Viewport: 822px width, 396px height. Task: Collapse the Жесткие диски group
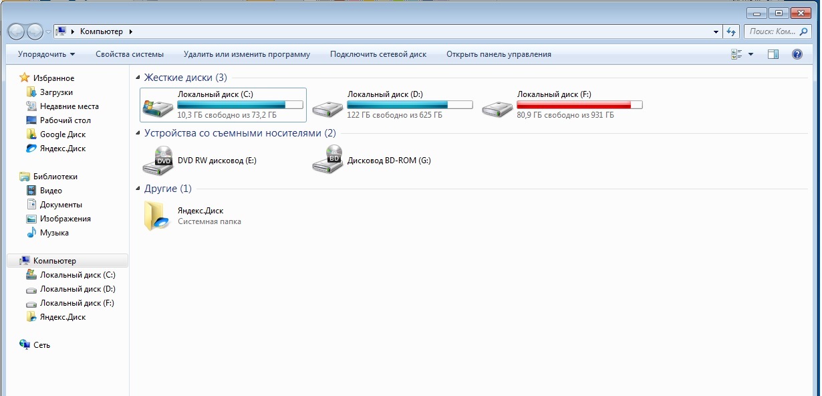138,78
